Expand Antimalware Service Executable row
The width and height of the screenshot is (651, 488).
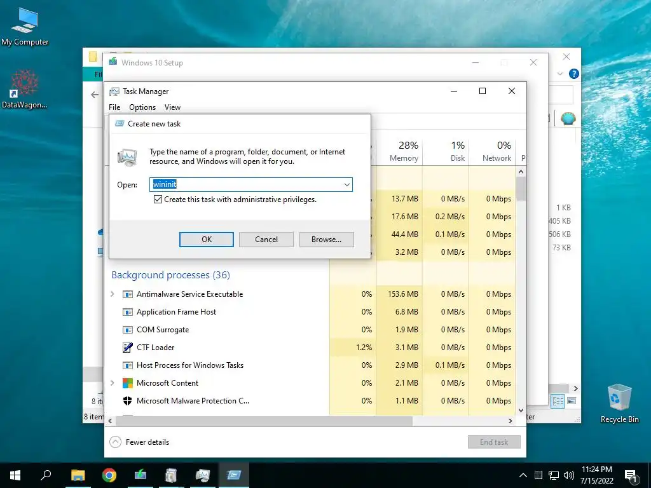pyautogui.click(x=113, y=294)
